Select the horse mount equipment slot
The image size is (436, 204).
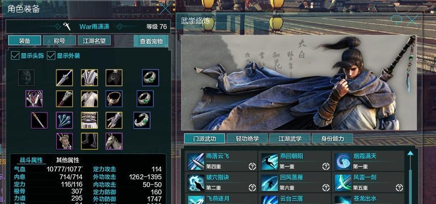(114, 141)
